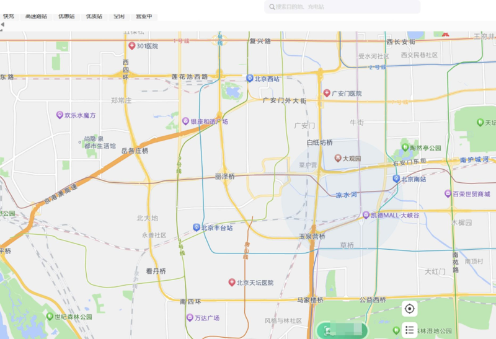The image size is (496, 339).
Task: Click the 百荣世贸商城 mall marker
Action: tap(448, 193)
